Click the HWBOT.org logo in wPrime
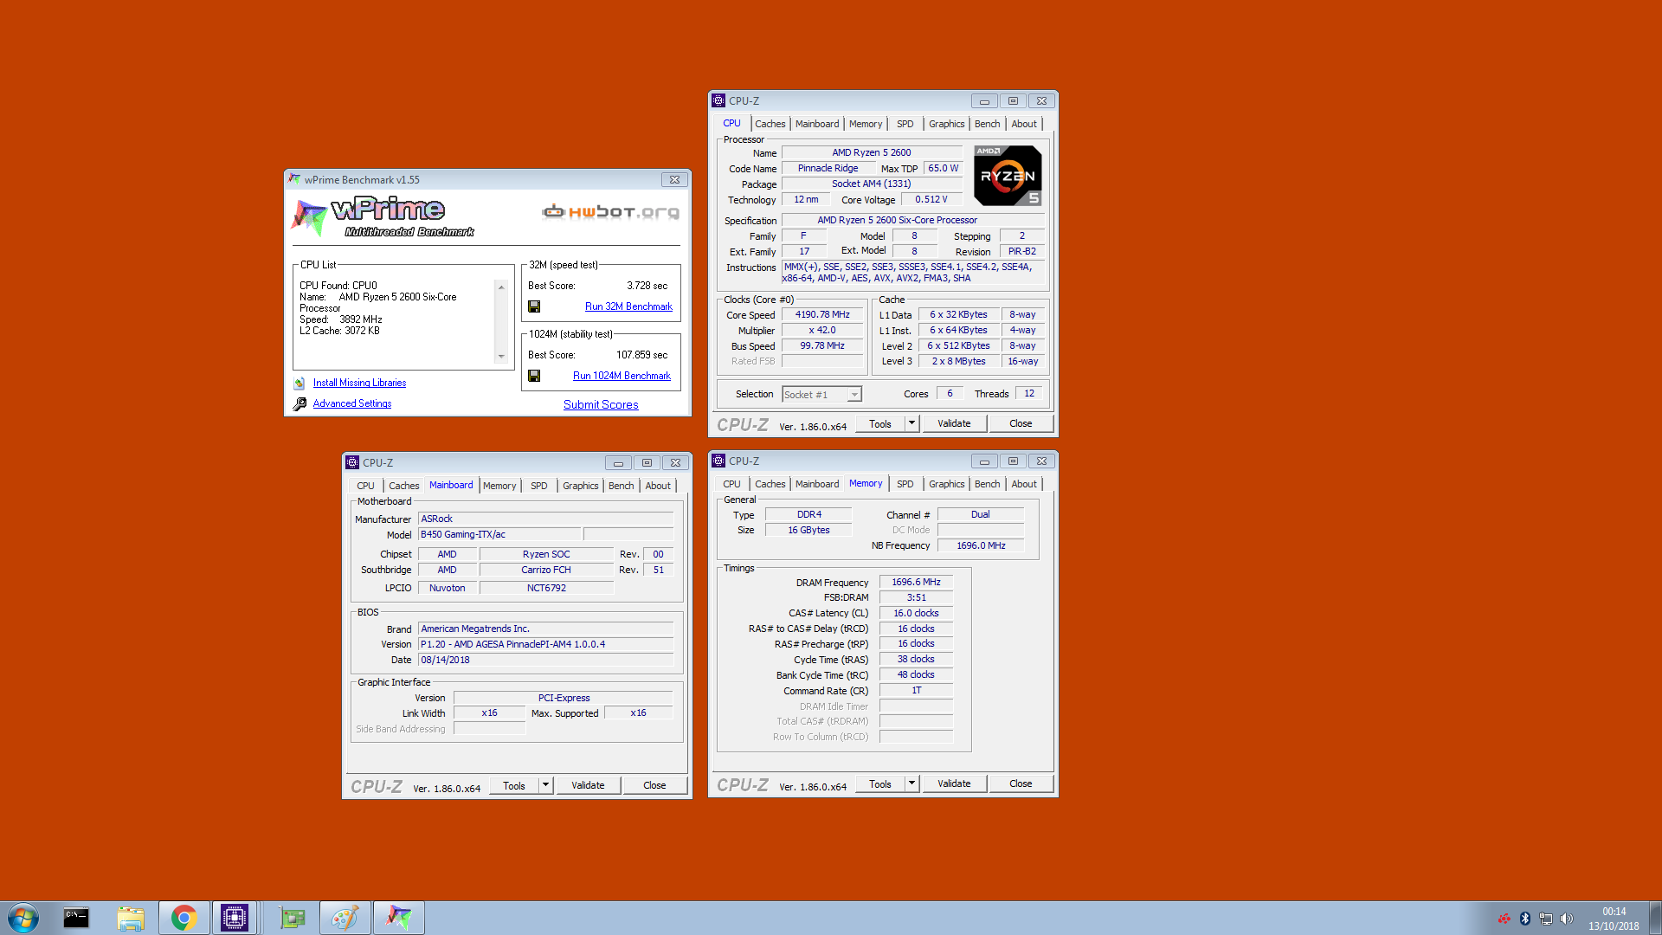The width and height of the screenshot is (1662, 935). tap(610, 211)
